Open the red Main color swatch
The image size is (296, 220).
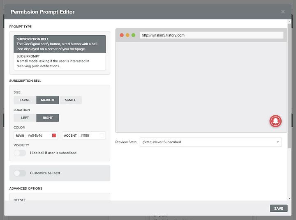[54, 135]
